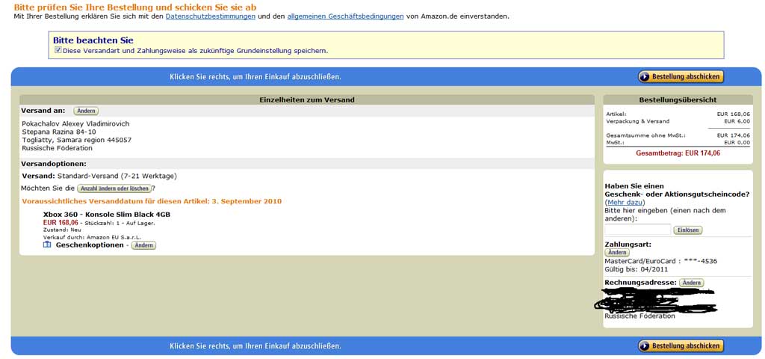Click Standard-Versand (7-21 Werktage) text
This screenshot has height=359, width=765.
[x=117, y=176]
